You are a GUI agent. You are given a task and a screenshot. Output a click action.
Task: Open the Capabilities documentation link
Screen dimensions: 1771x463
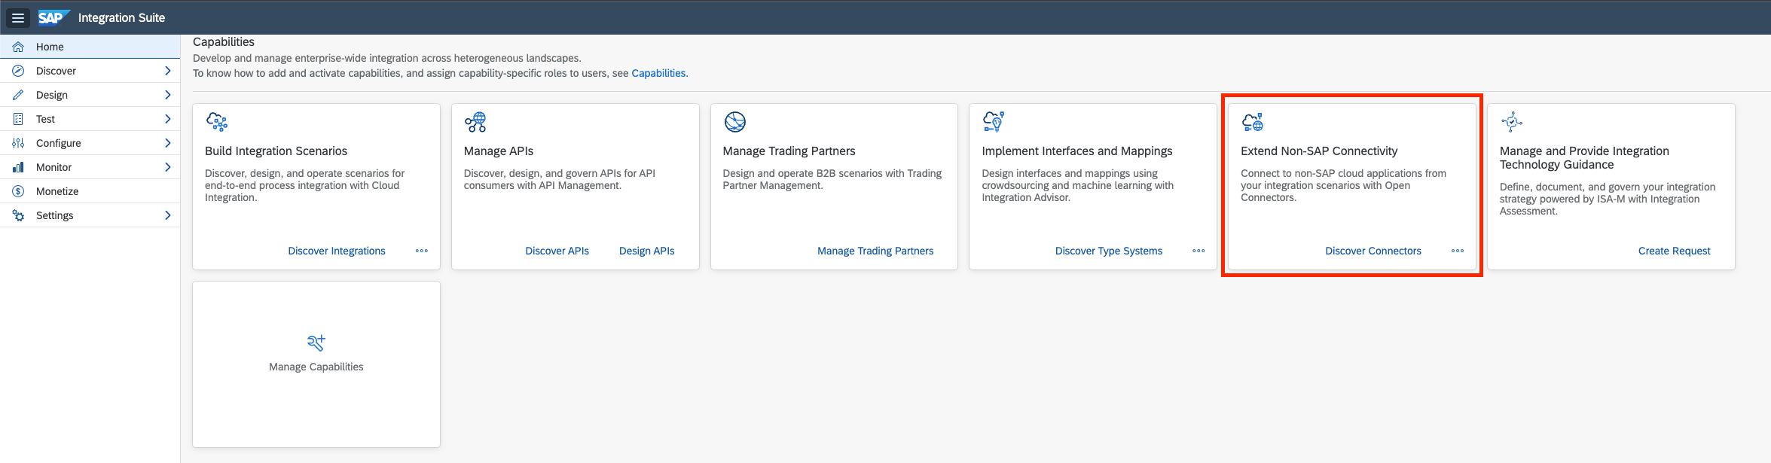click(x=659, y=73)
